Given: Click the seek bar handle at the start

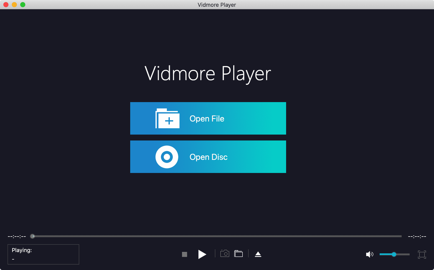Looking at the screenshot, I should (32, 236).
